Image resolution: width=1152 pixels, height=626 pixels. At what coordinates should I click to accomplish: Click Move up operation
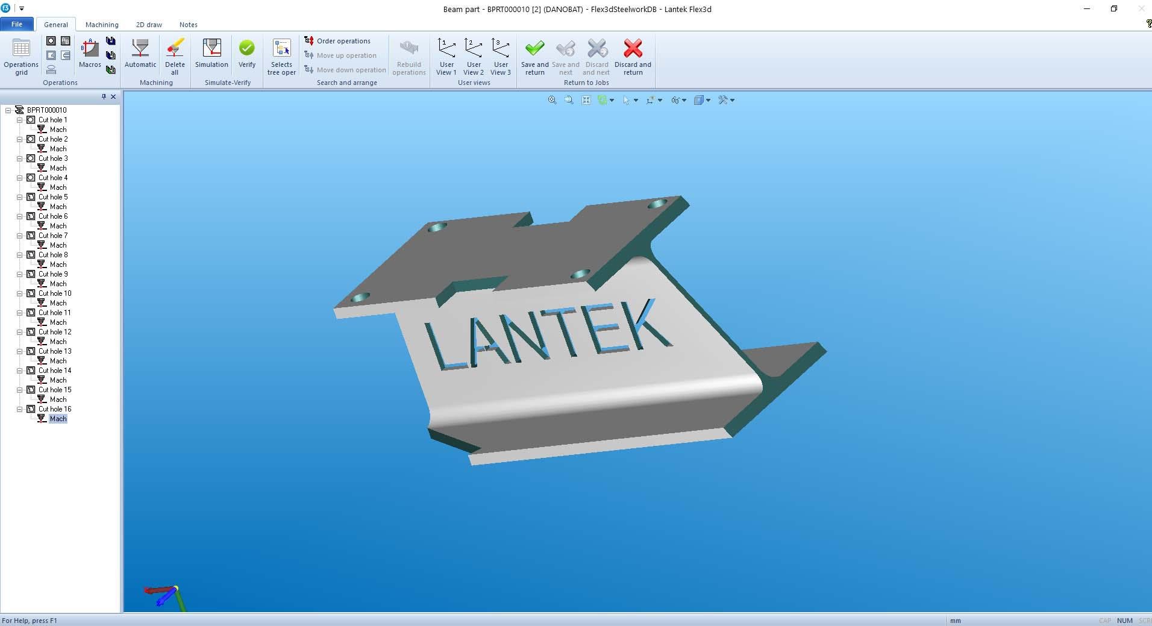(x=340, y=55)
